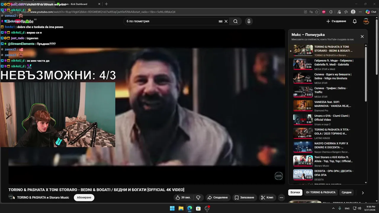The width and height of the screenshot is (379, 213).
Task: Switch to the Kick Dashboard tab
Action: coord(79,4)
